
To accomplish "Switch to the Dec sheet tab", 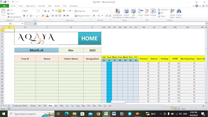I will 100,106.
